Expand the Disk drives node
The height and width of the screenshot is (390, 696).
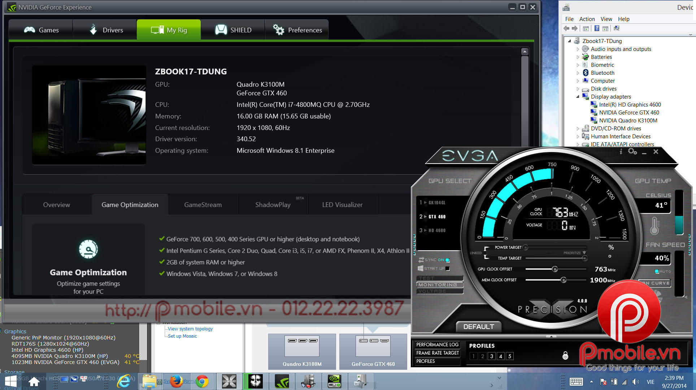point(578,89)
